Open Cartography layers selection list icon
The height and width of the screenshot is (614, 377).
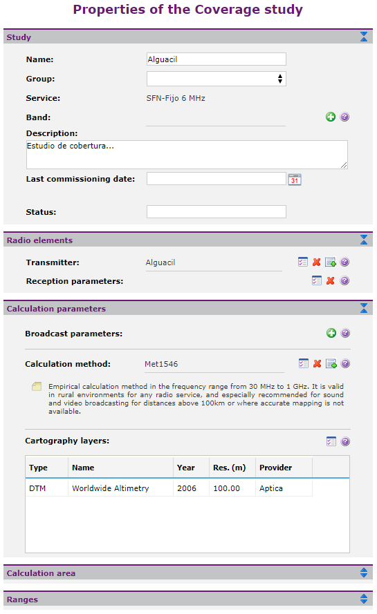click(331, 441)
